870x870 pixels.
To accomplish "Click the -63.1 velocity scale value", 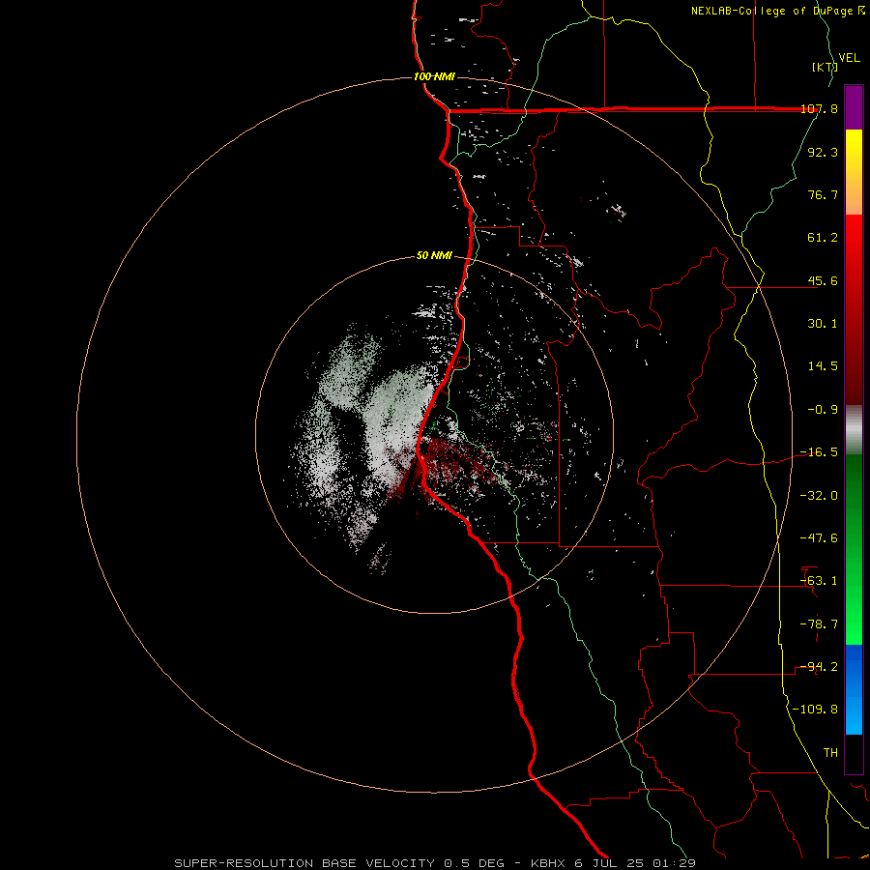I will point(819,581).
